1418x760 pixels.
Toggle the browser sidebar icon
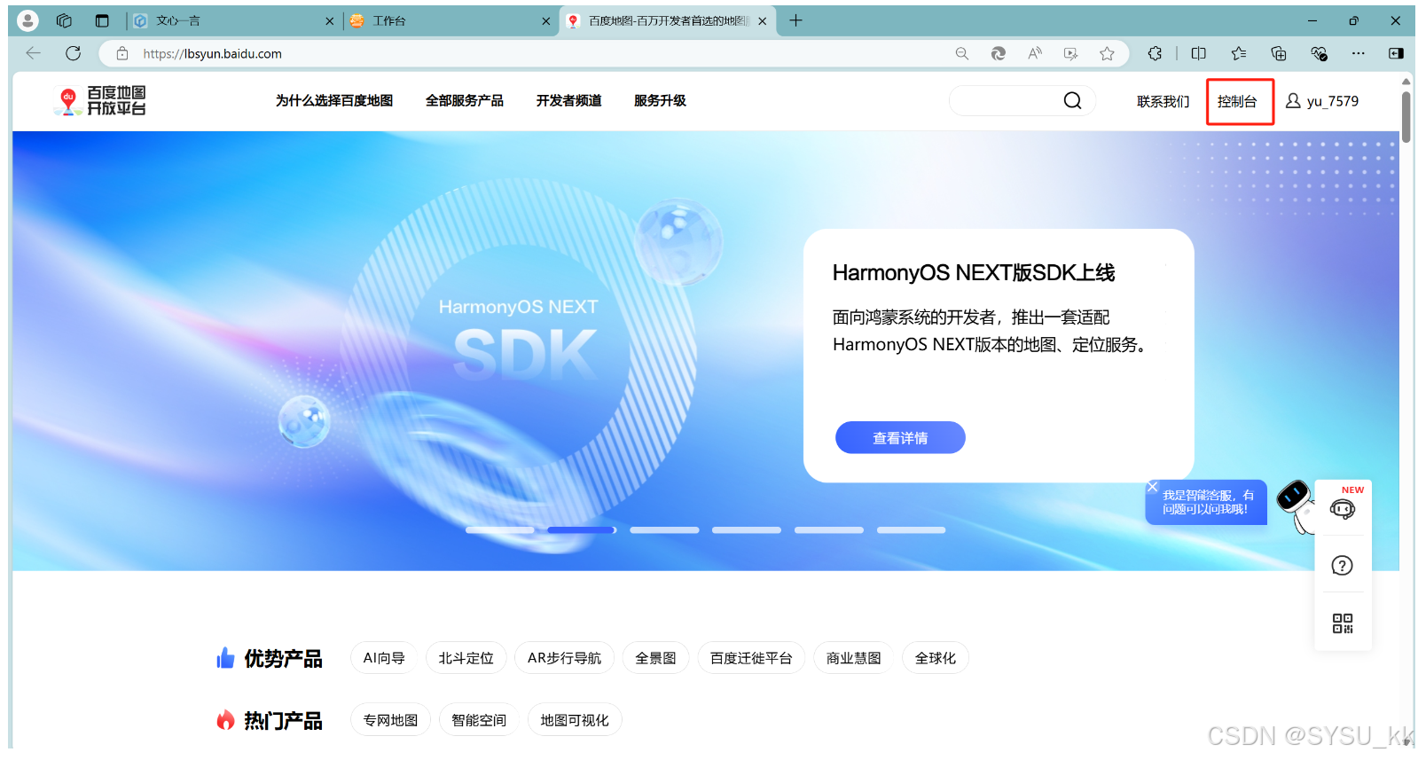pyautogui.click(x=1396, y=53)
